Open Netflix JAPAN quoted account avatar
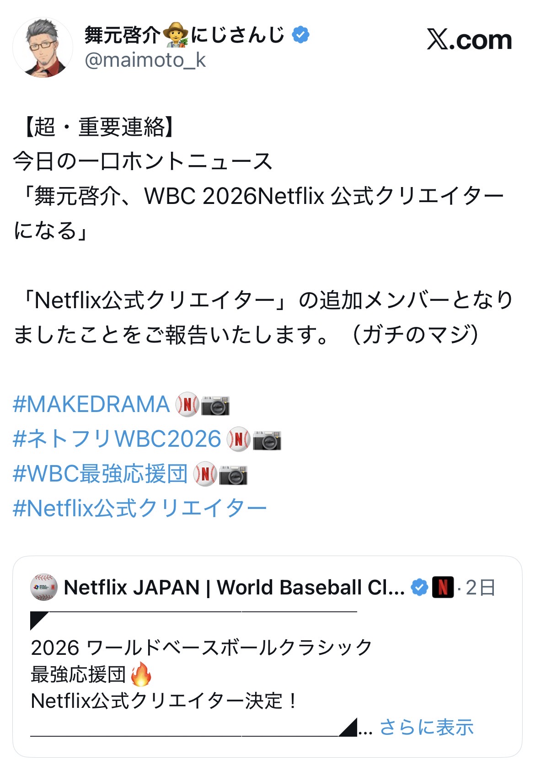This screenshot has height=760, width=535. point(44,587)
